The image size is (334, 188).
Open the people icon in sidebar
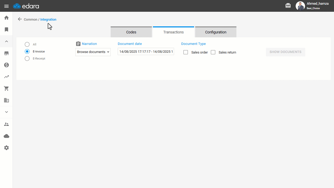(x=7, y=124)
